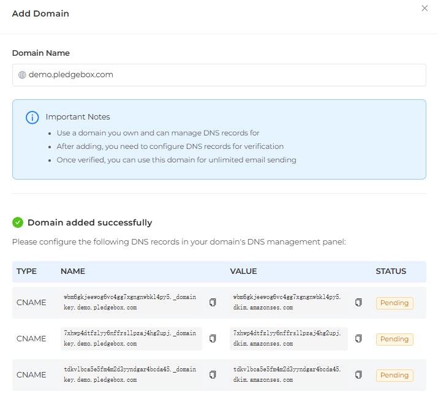Click the green success checkmark icon
Viewport: 438px width, 402px height.
coord(18,222)
